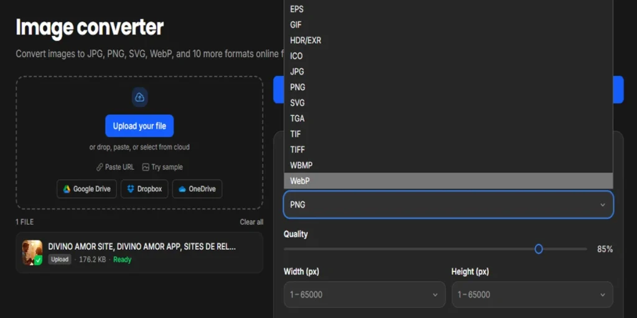The width and height of the screenshot is (637, 318).
Task: Select GIF from the format list
Action: click(448, 25)
